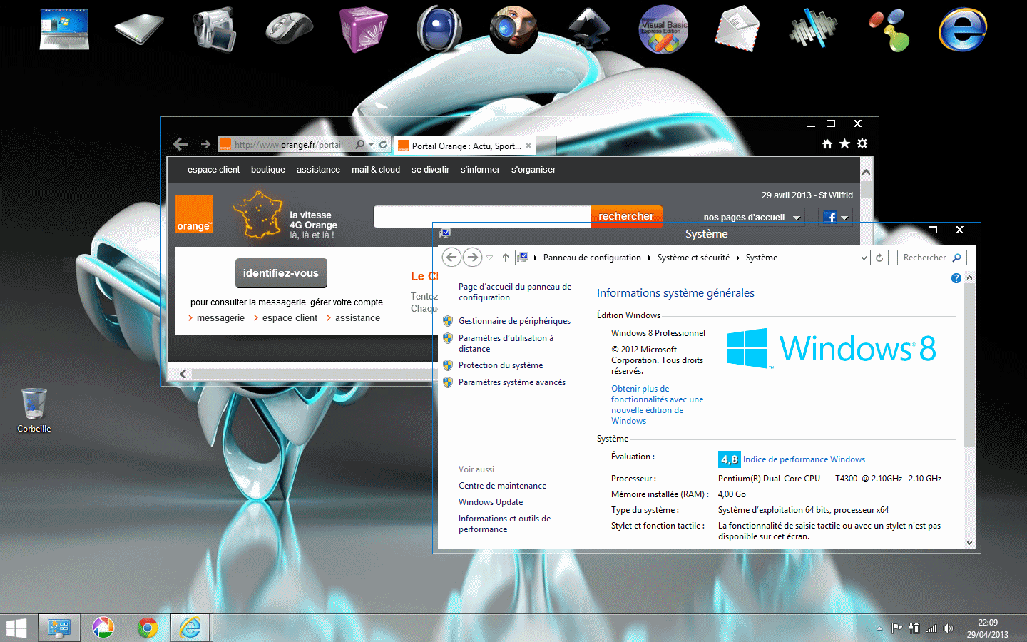Go up one level in Système window
The width and height of the screenshot is (1027, 642).
pos(506,258)
